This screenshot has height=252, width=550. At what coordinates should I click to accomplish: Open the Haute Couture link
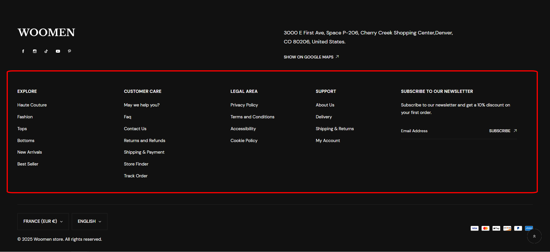click(32, 105)
